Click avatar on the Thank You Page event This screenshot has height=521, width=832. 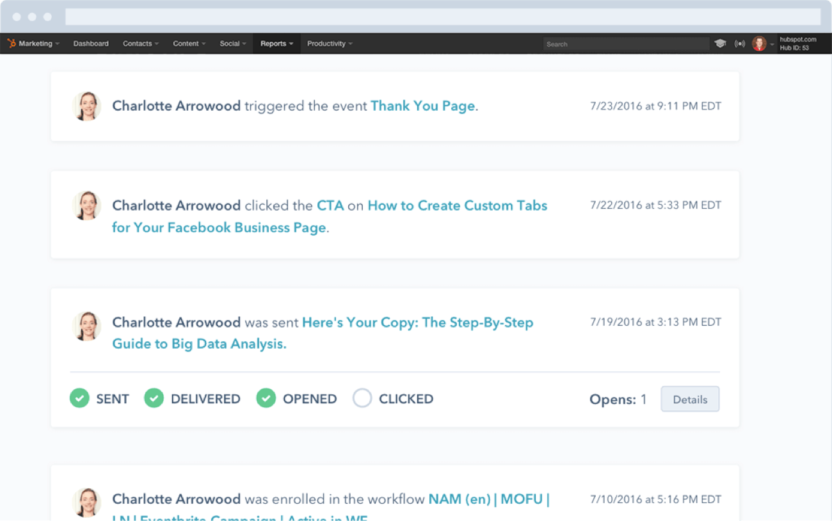[x=86, y=106]
